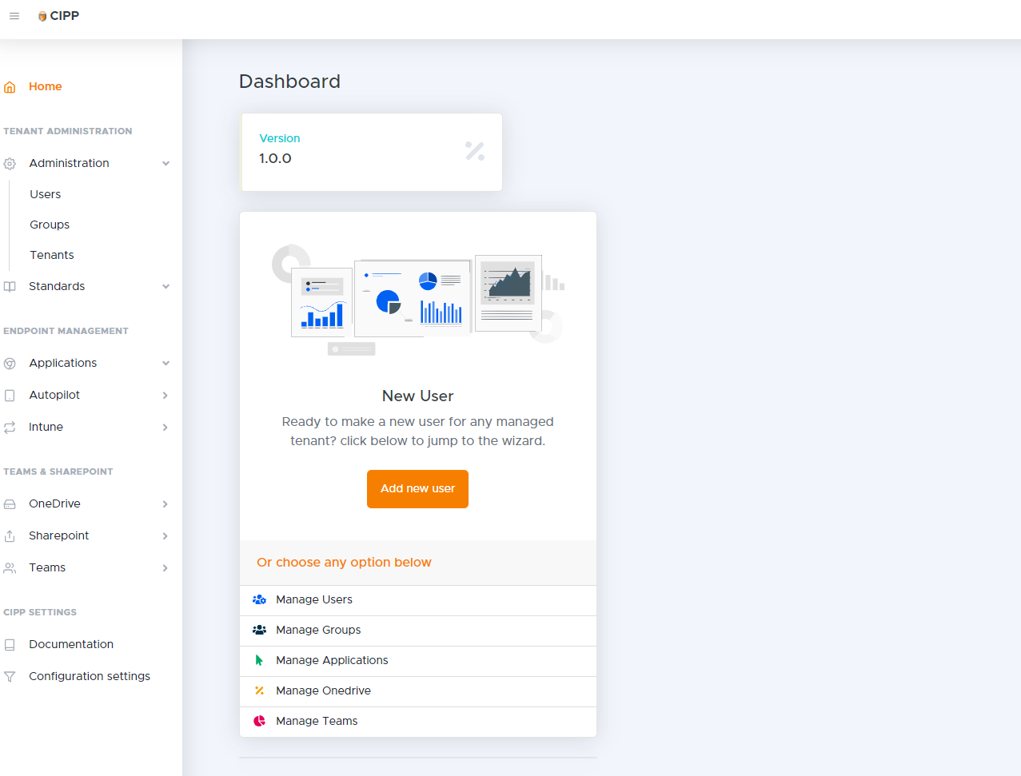Click the Manage Users people icon
Image resolution: width=1021 pixels, height=776 pixels.
coord(259,599)
